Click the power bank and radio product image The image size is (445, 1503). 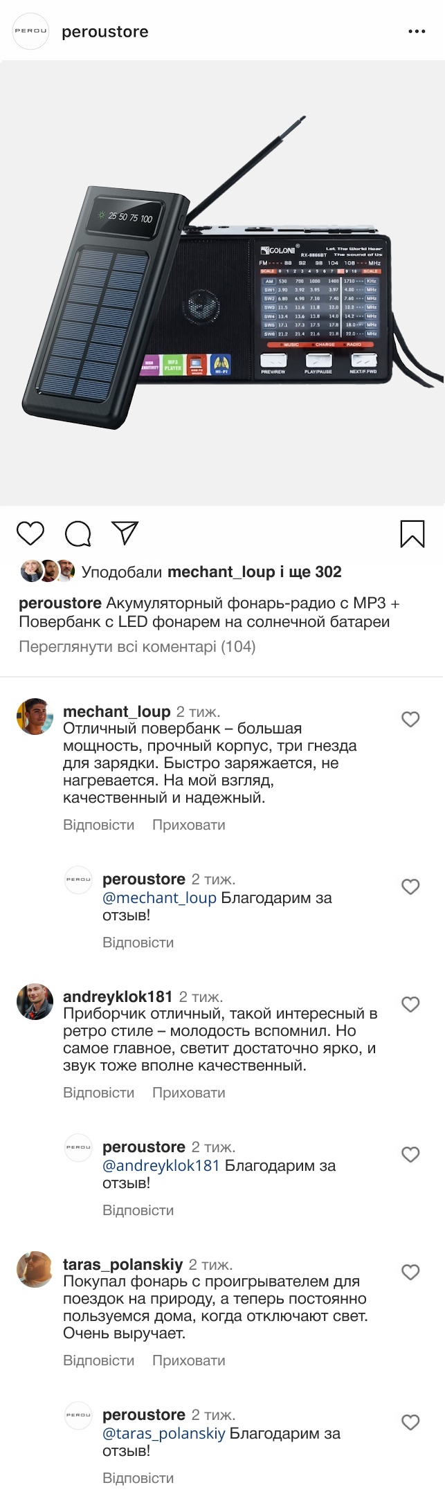222,284
